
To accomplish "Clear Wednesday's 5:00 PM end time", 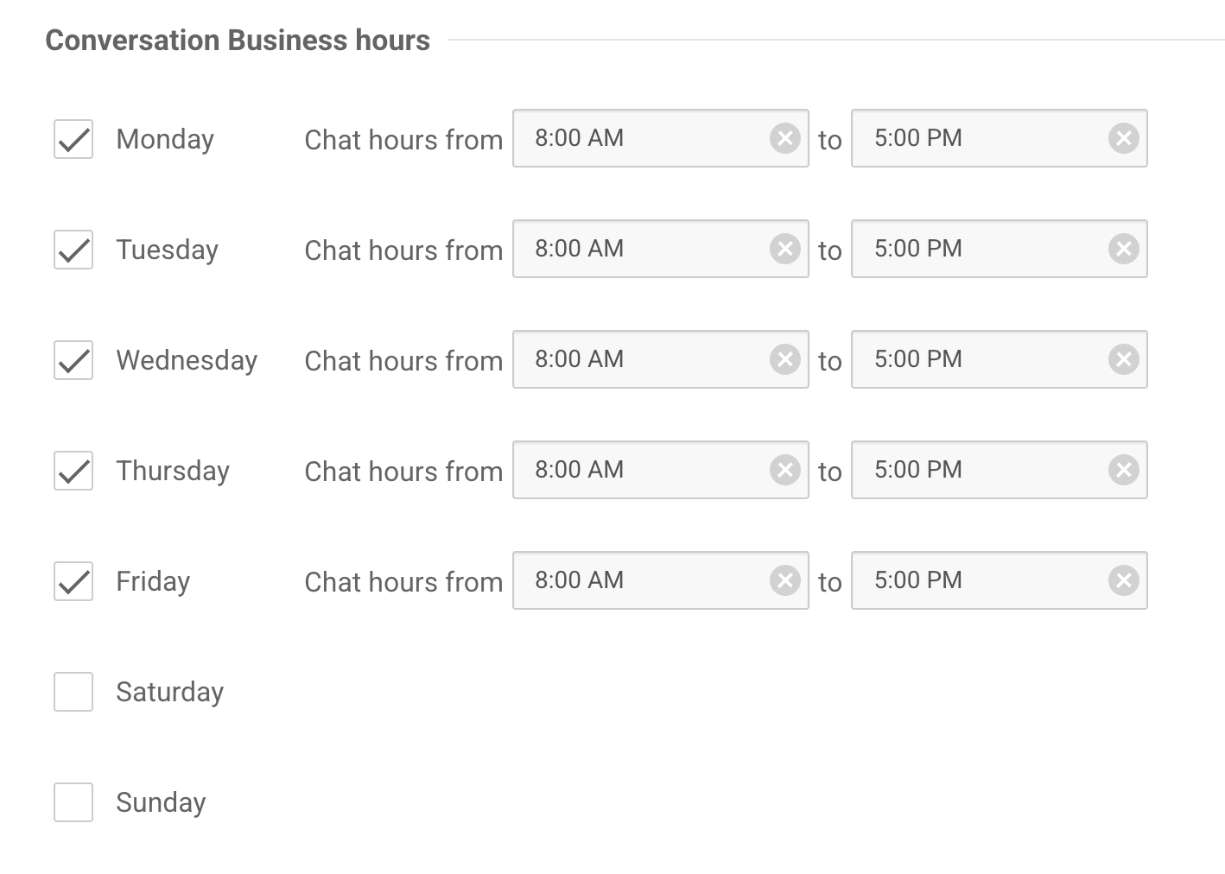I will [x=1123, y=359].
